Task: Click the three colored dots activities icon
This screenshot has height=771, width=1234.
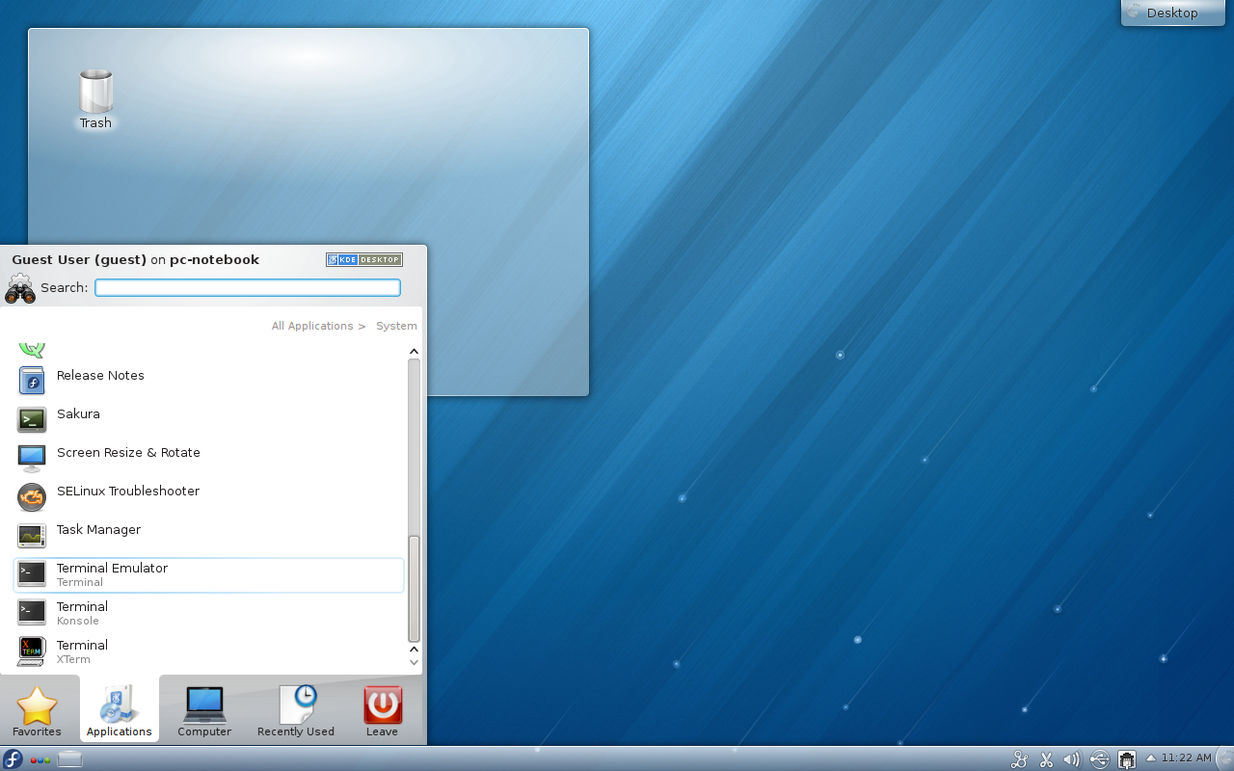Action: [x=40, y=759]
